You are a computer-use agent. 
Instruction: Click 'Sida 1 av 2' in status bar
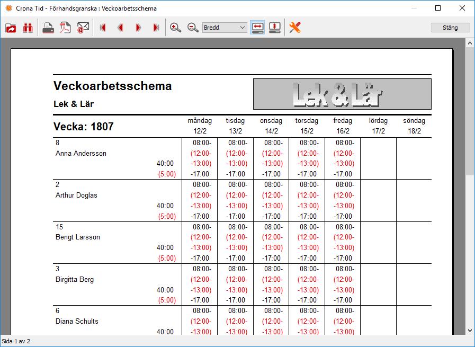(x=16, y=341)
